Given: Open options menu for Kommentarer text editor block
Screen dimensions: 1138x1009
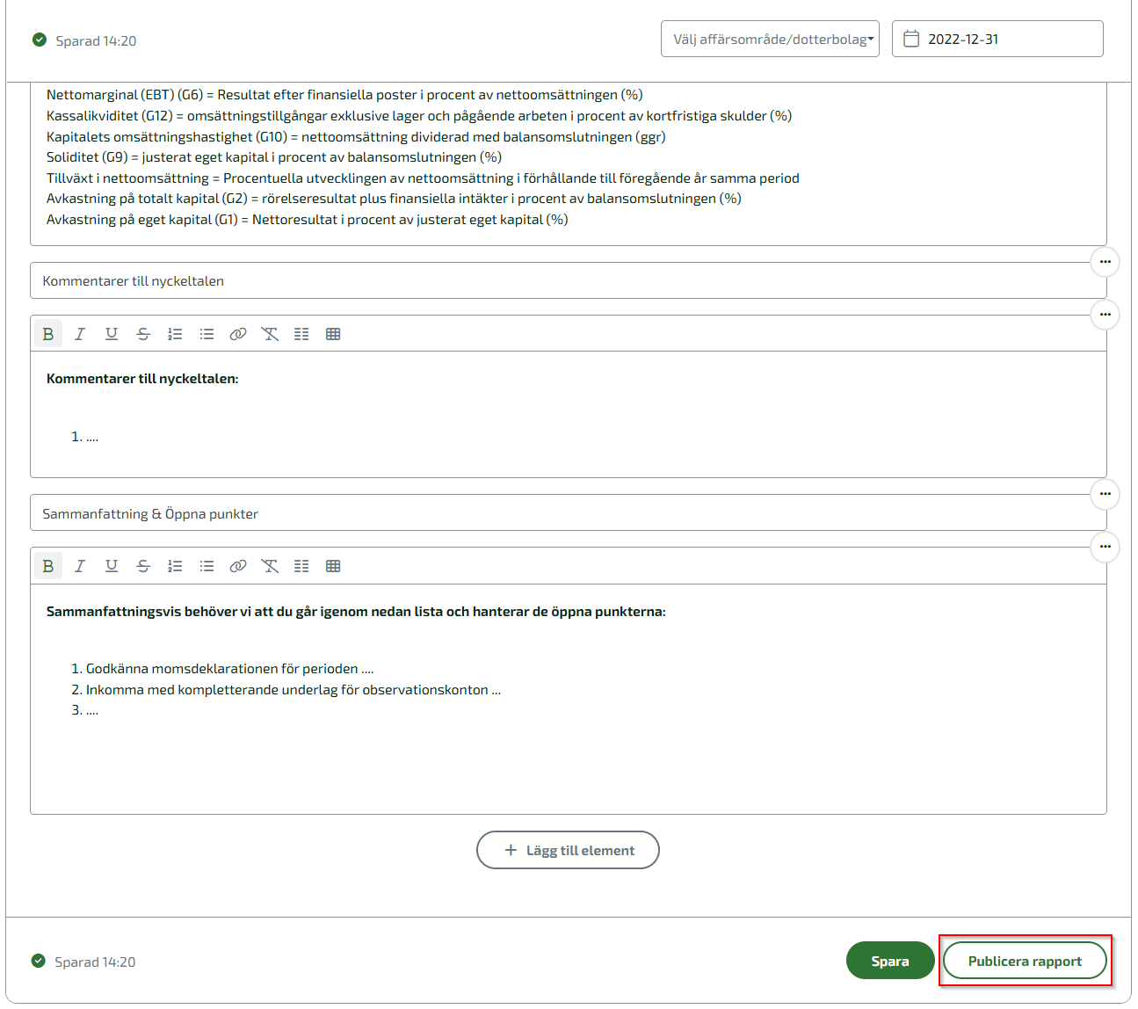Looking at the screenshot, I should (x=1105, y=315).
